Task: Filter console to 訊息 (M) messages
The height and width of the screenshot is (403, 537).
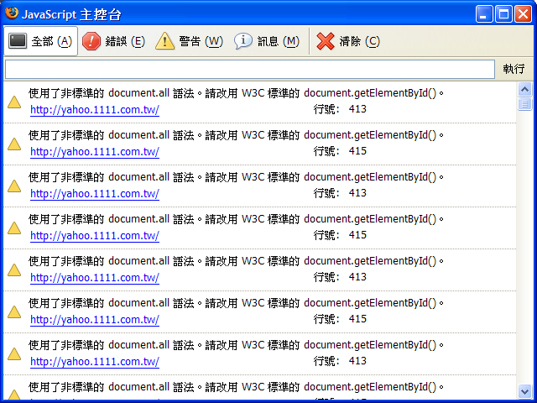Action: pyautogui.click(x=267, y=41)
